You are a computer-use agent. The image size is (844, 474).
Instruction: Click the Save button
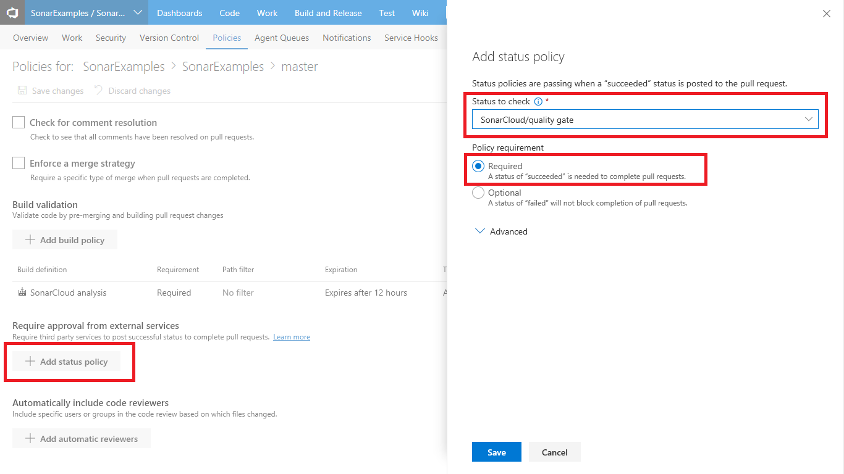pos(497,452)
